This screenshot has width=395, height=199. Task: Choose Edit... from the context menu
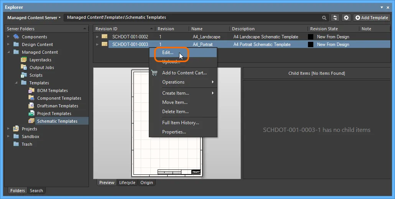(183, 53)
